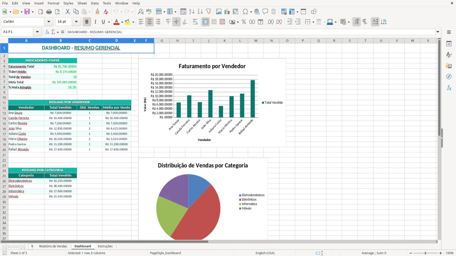
Task: Open Print Preview toggle
Action: 57,12
